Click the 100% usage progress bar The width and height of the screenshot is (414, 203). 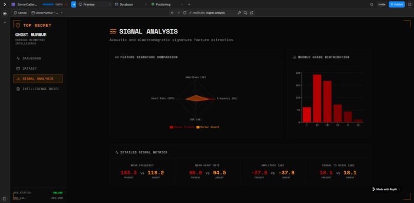coord(48,5)
